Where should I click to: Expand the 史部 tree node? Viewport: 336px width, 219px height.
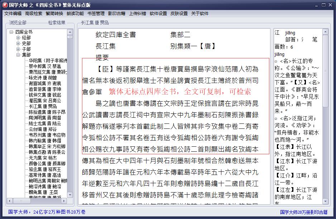(18, 43)
